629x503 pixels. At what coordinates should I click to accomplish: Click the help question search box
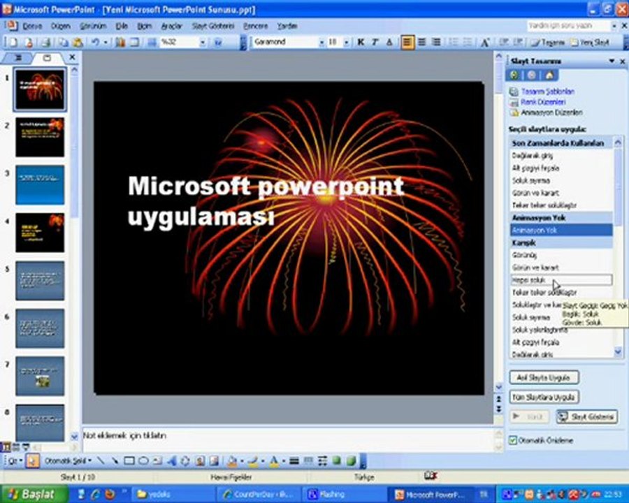(569, 26)
